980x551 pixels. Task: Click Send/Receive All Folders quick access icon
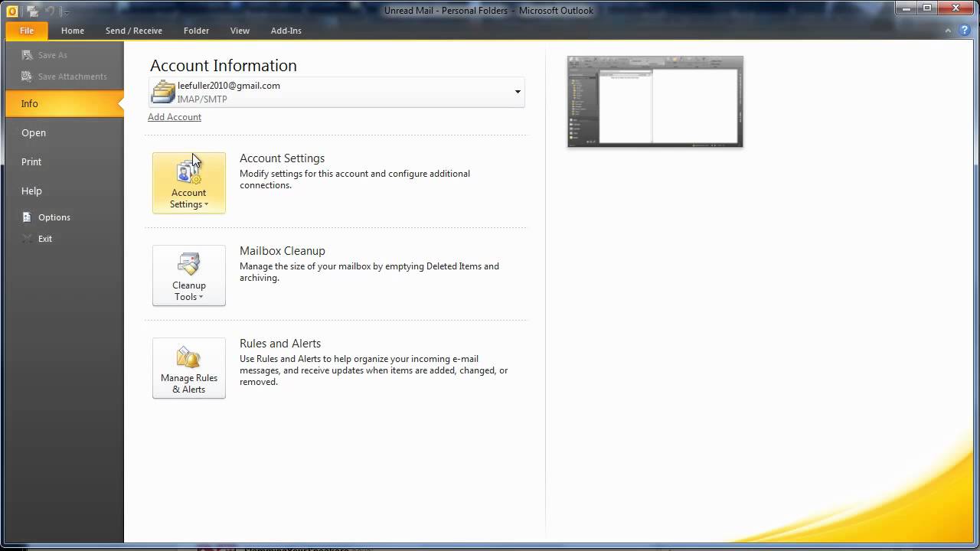click(x=32, y=11)
